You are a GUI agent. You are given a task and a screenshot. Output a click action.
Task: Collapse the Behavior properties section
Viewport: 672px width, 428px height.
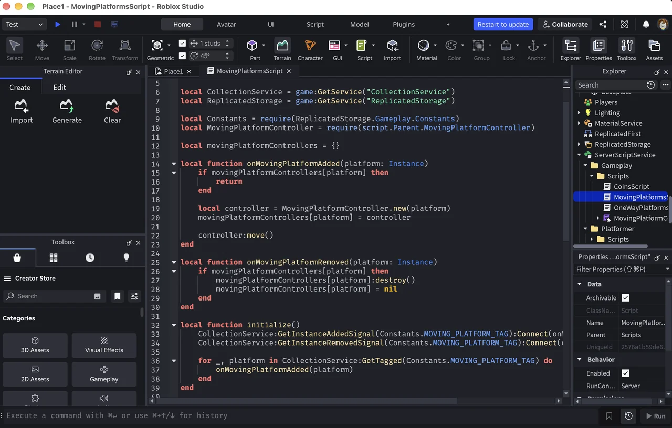click(x=580, y=360)
